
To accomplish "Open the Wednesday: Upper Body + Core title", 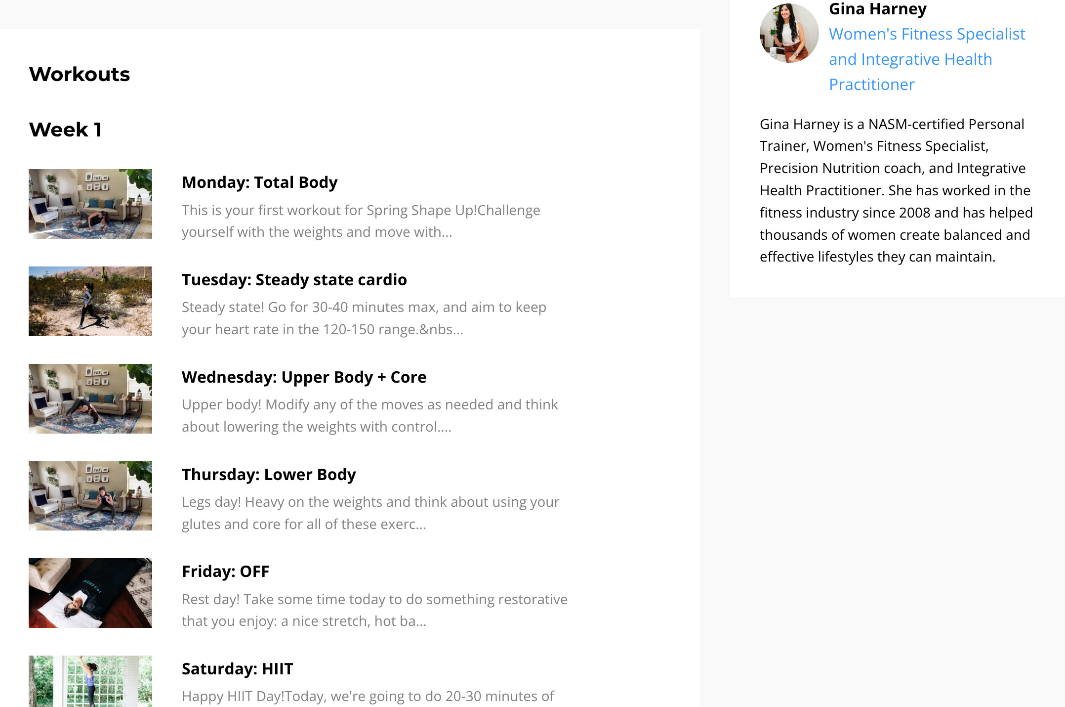I will pos(304,377).
